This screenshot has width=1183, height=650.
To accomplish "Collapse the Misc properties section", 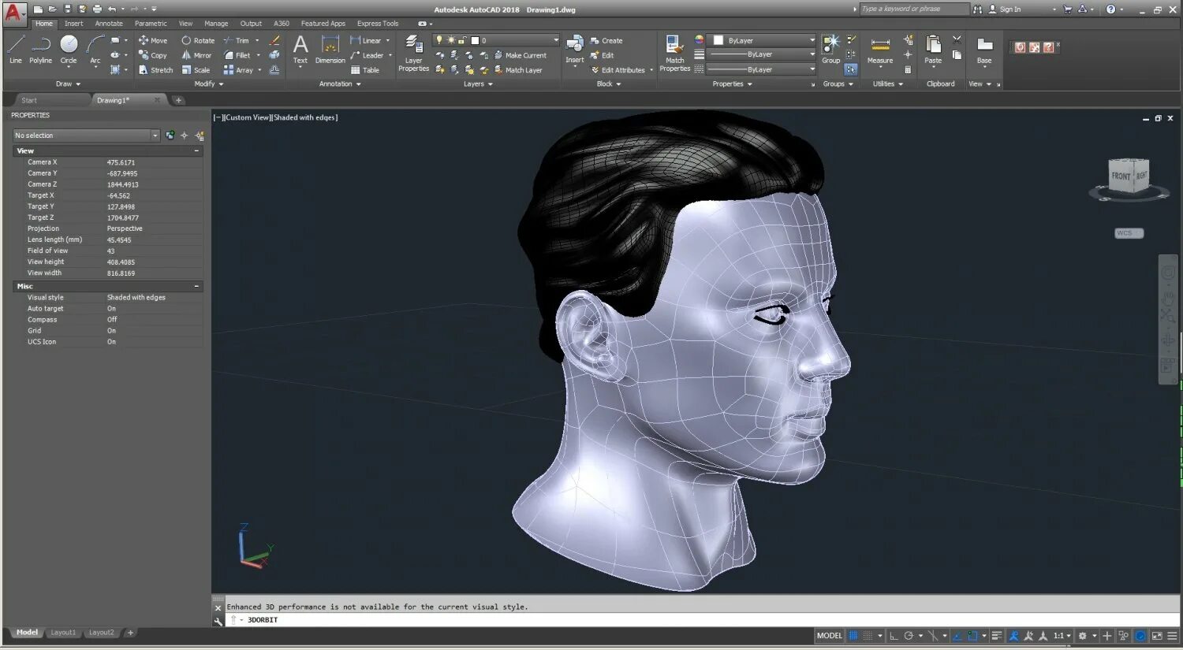I will (196, 286).
